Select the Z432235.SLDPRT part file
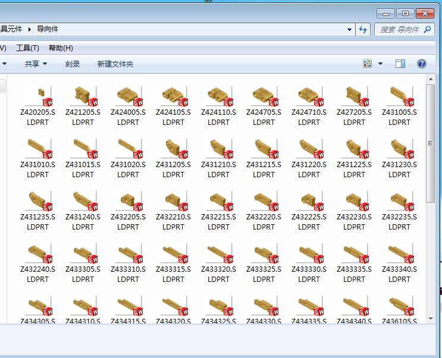 (399, 211)
